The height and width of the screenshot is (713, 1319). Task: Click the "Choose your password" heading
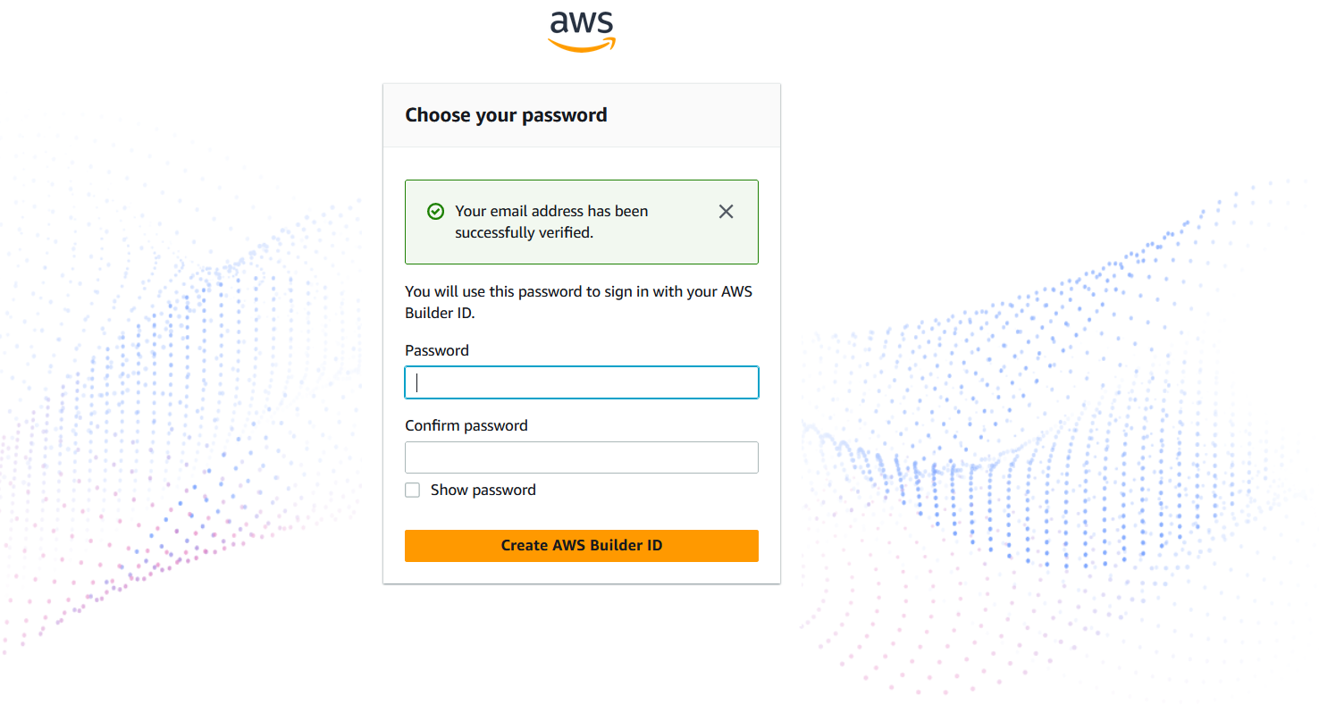click(506, 115)
